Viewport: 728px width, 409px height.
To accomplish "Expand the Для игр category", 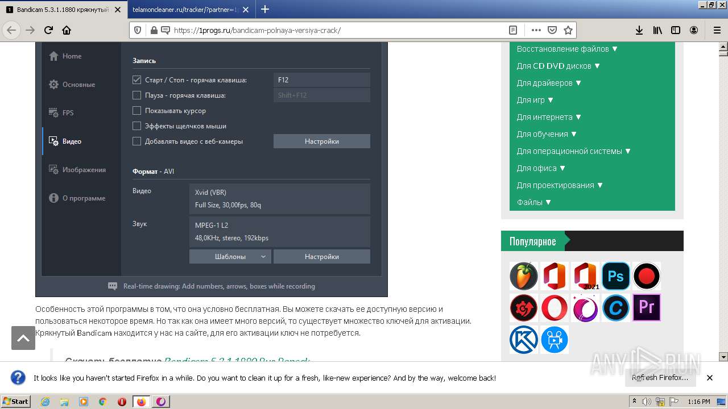I will [x=535, y=100].
